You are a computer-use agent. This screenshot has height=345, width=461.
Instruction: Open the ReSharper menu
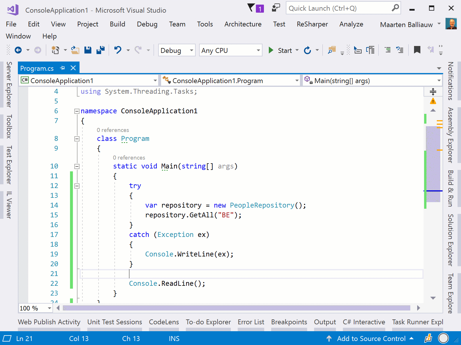click(312, 24)
